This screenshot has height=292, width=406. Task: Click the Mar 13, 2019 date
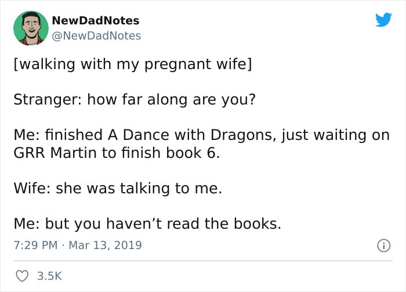coord(106,245)
